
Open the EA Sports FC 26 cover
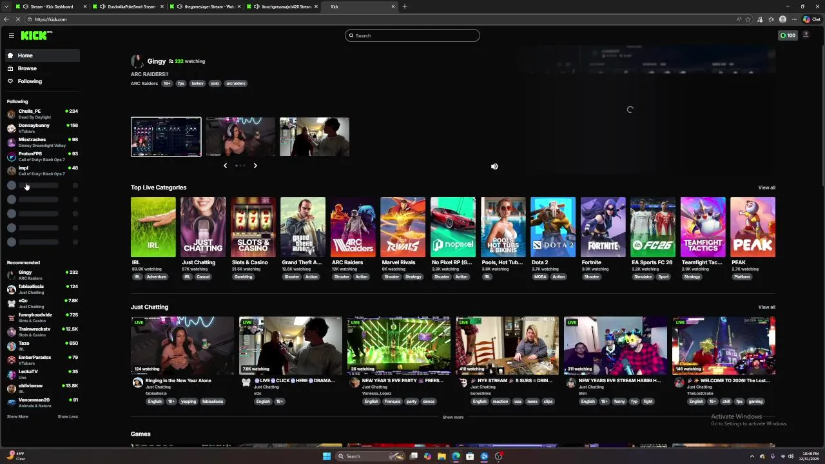pyautogui.click(x=653, y=227)
